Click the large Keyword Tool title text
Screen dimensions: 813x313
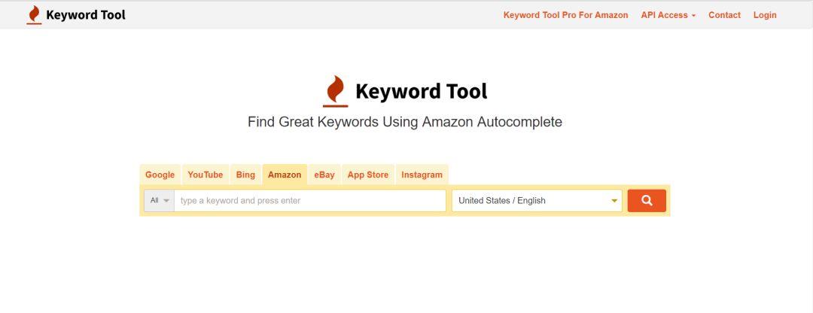point(421,91)
